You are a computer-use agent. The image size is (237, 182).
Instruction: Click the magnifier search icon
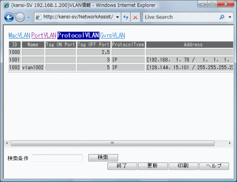(222, 17)
